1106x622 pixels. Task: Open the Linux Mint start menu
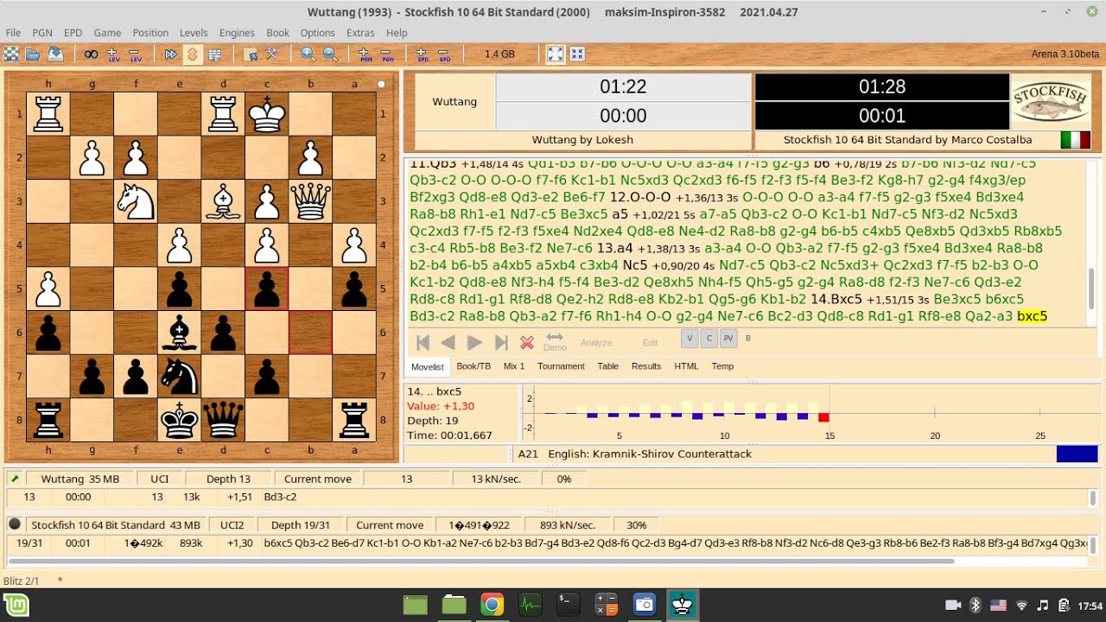[16, 605]
